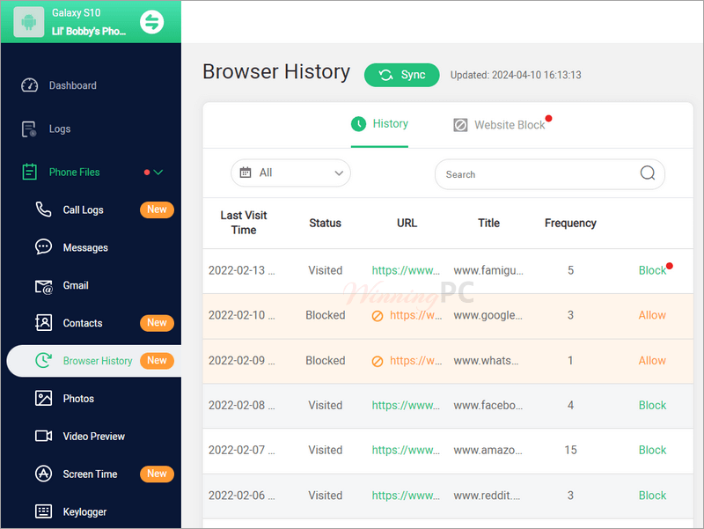
Task: Click the History tab clock icon
Action: [358, 124]
